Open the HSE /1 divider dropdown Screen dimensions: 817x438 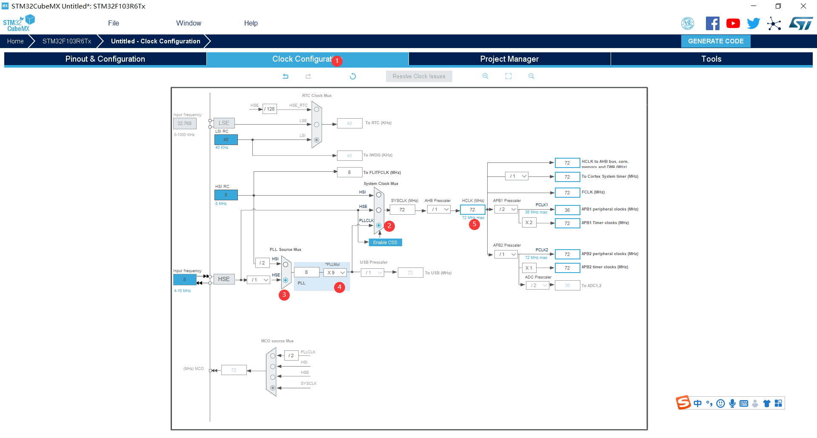click(258, 280)
